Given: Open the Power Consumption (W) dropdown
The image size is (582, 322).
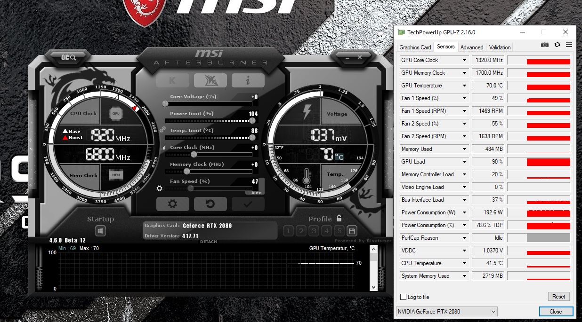Looking at the screenshot, I should (x=465, y=212).
